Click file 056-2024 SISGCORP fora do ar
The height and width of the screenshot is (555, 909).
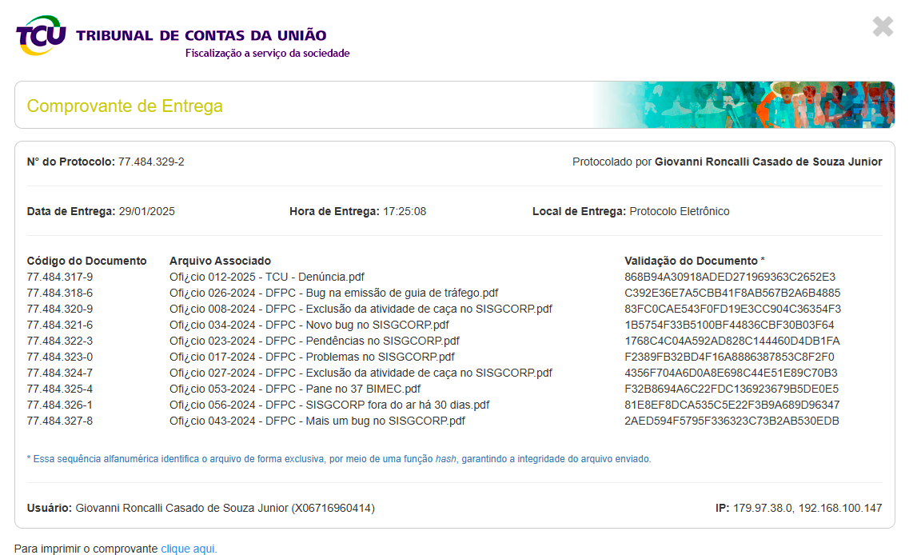click(x=329, y=405)
